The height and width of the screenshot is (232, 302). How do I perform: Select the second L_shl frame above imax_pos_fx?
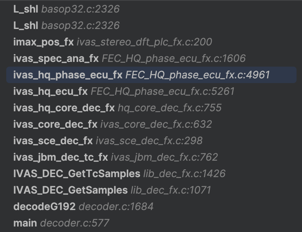[26, 25]
